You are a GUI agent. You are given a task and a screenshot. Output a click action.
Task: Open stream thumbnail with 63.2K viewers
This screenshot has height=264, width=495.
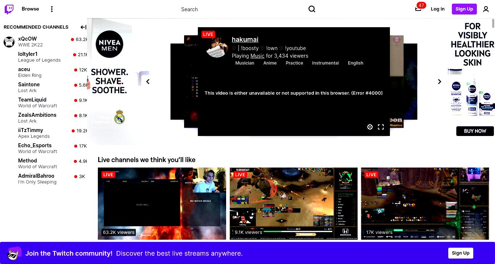click(x=162, y=203)
